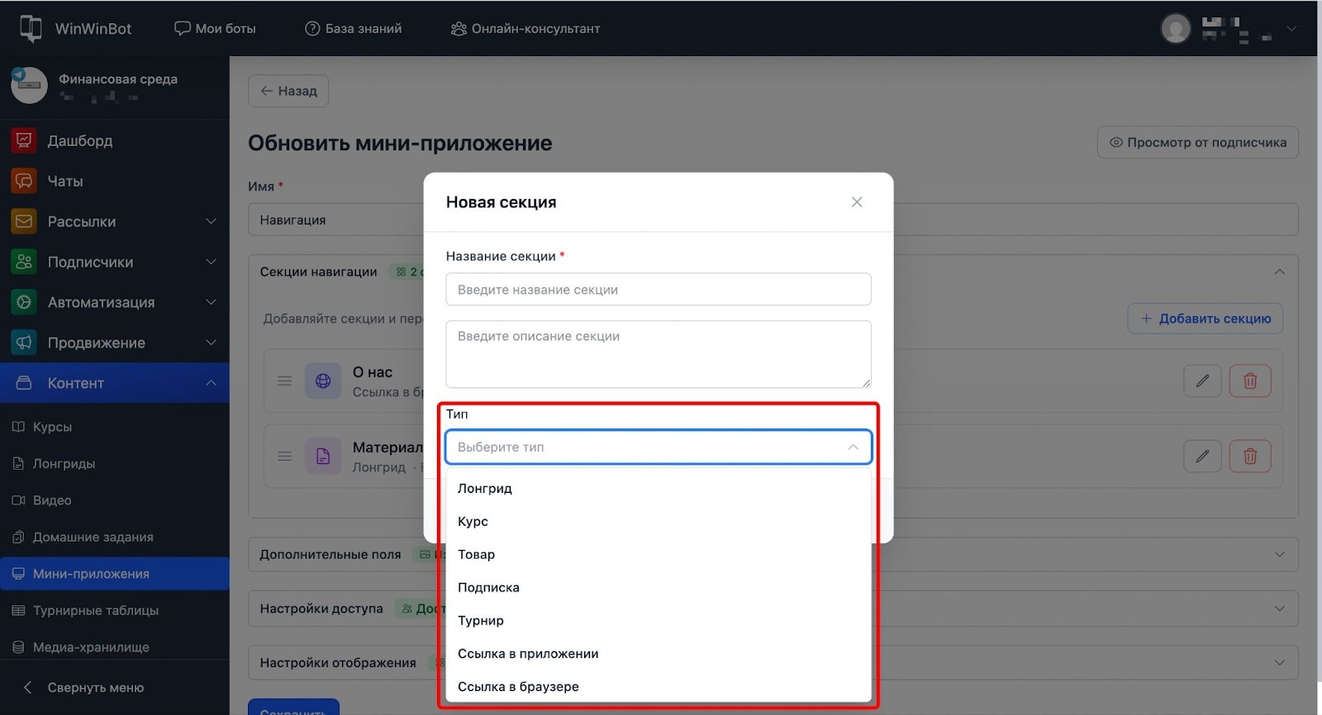Select Лонгрид from the type list
This screenshot has width=1322, height=715.
click(x=485, y=488)
